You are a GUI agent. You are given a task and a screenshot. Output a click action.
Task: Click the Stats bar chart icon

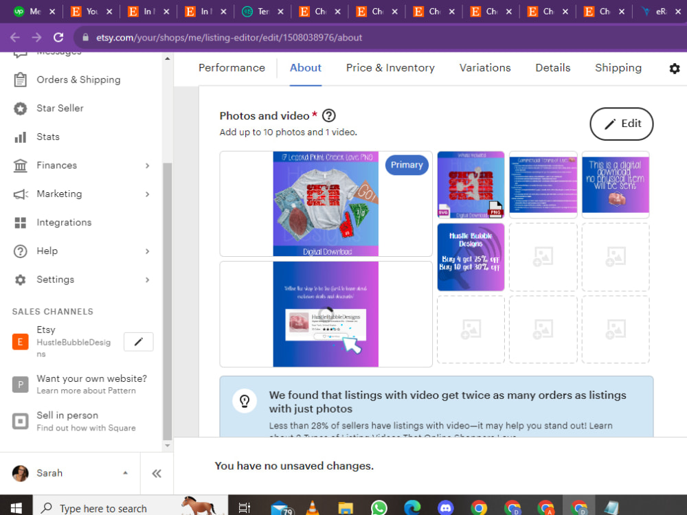point(20,137)
